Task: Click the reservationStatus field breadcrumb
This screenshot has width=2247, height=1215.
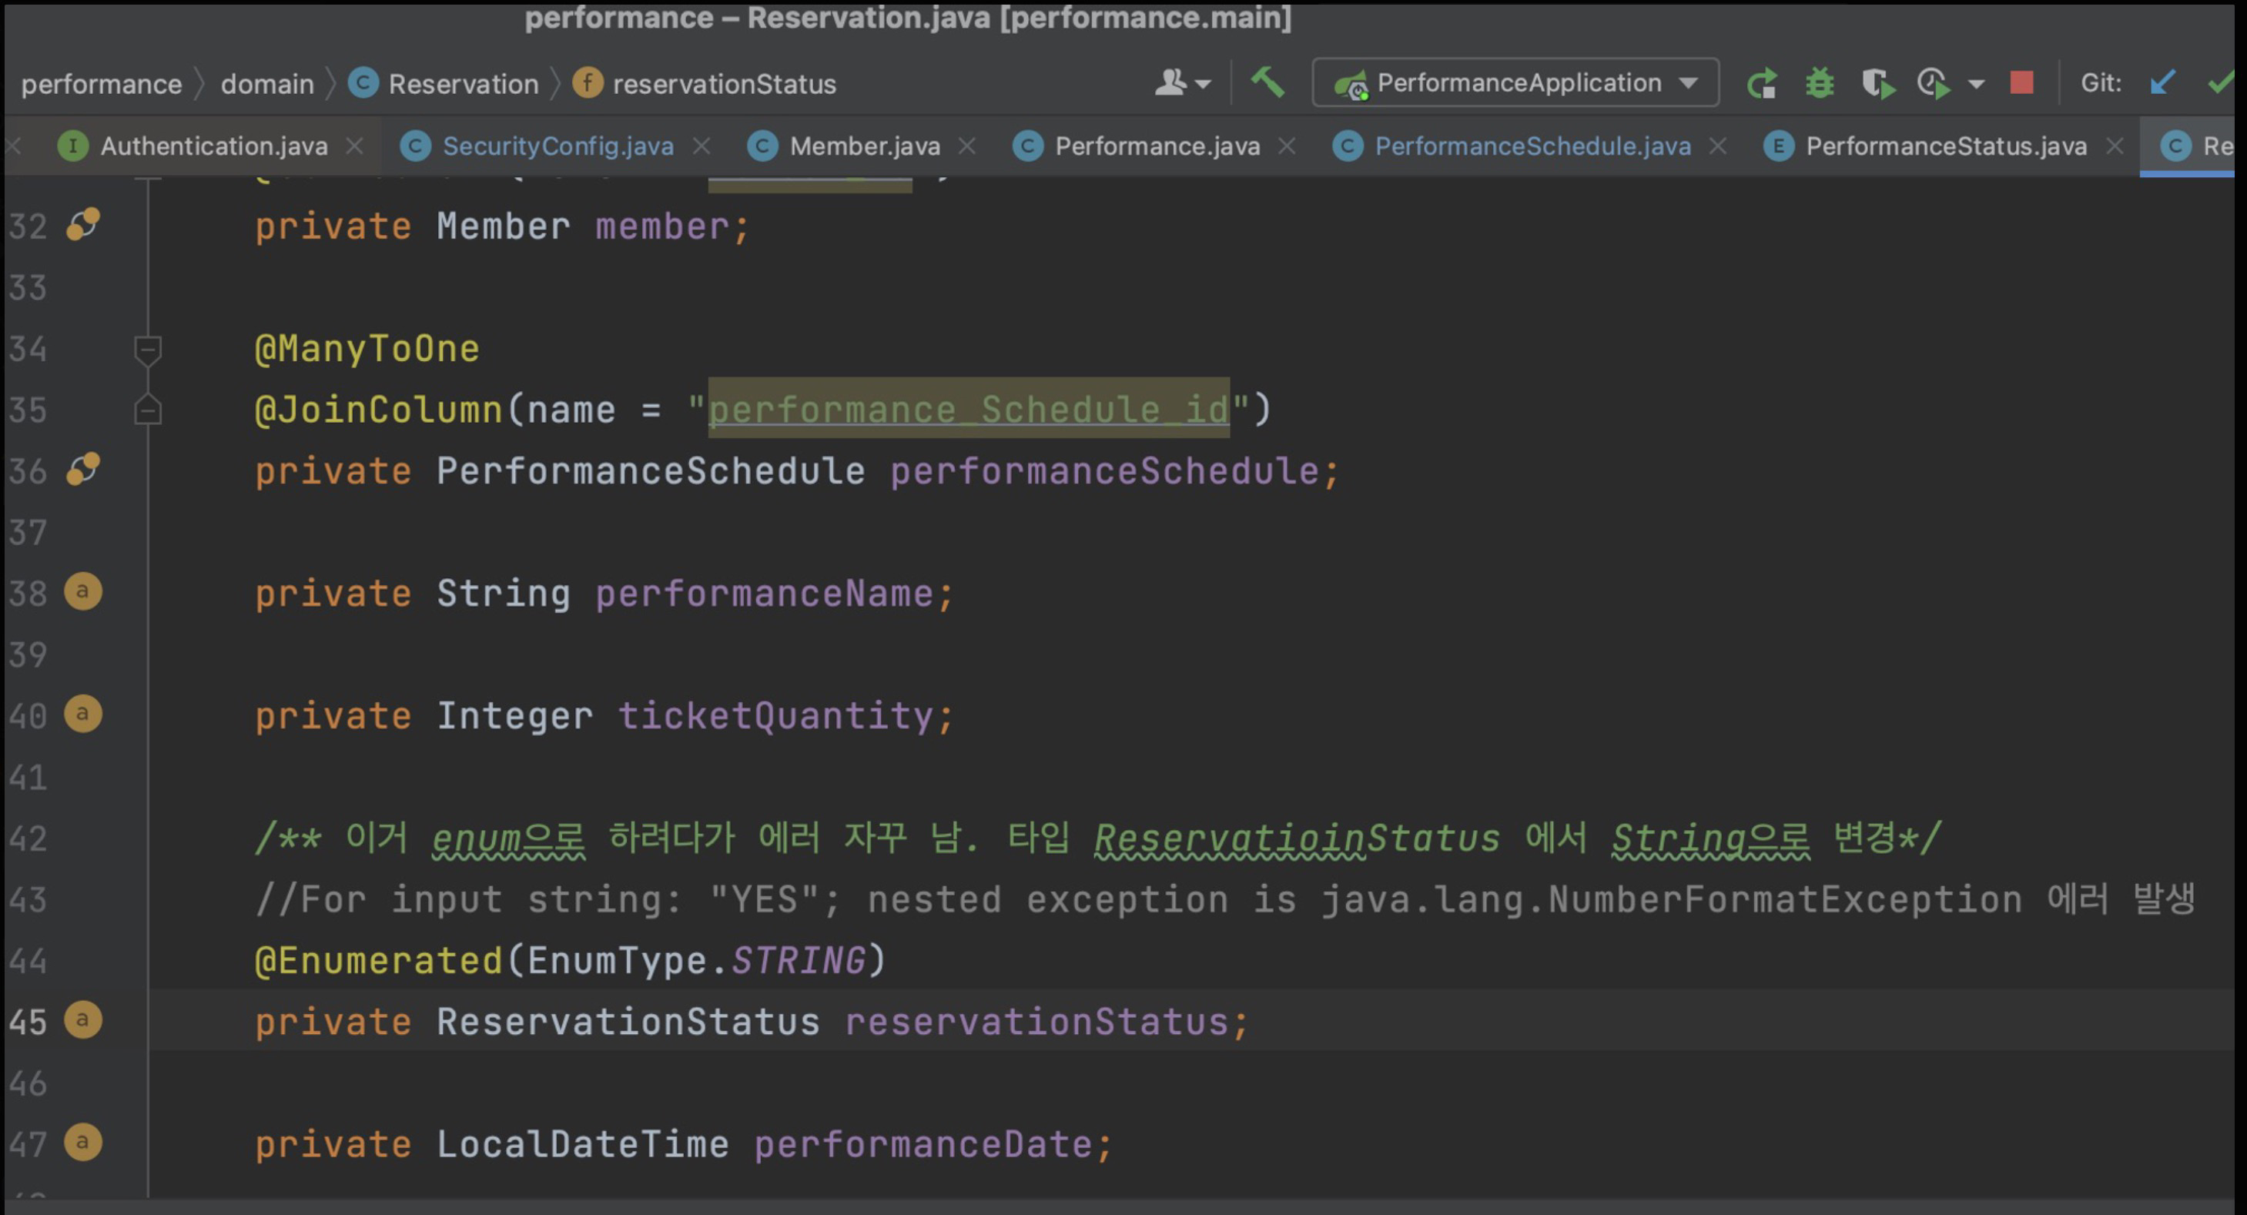Action: (704, 84)
